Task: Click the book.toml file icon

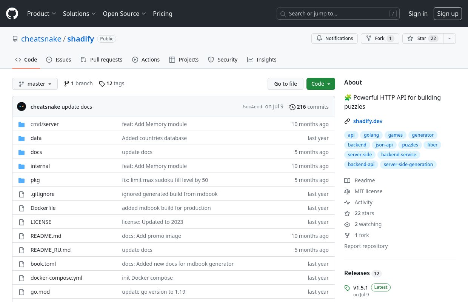Action: [22, 264]
